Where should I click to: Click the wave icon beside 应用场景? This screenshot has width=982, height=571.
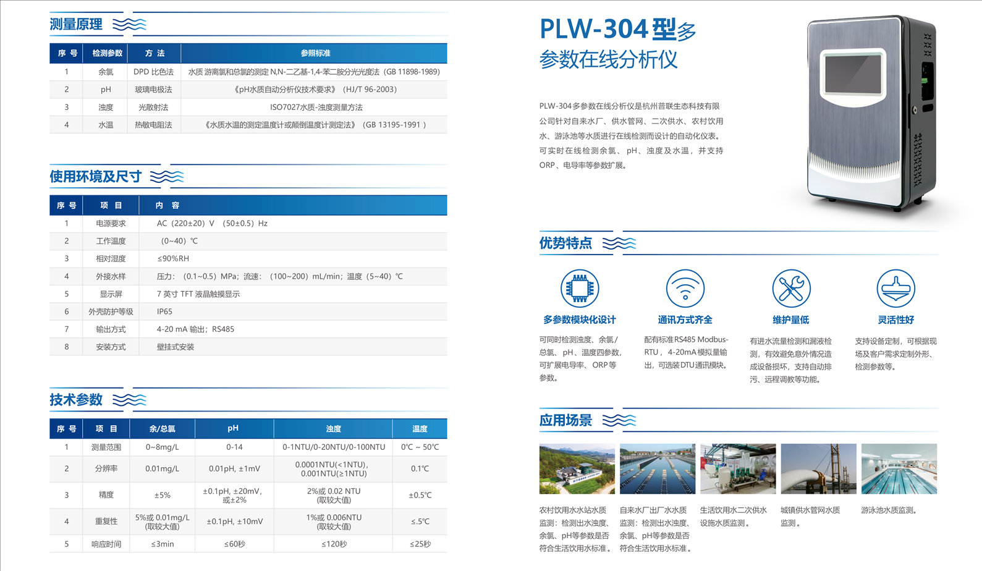[x=619, y=420]
